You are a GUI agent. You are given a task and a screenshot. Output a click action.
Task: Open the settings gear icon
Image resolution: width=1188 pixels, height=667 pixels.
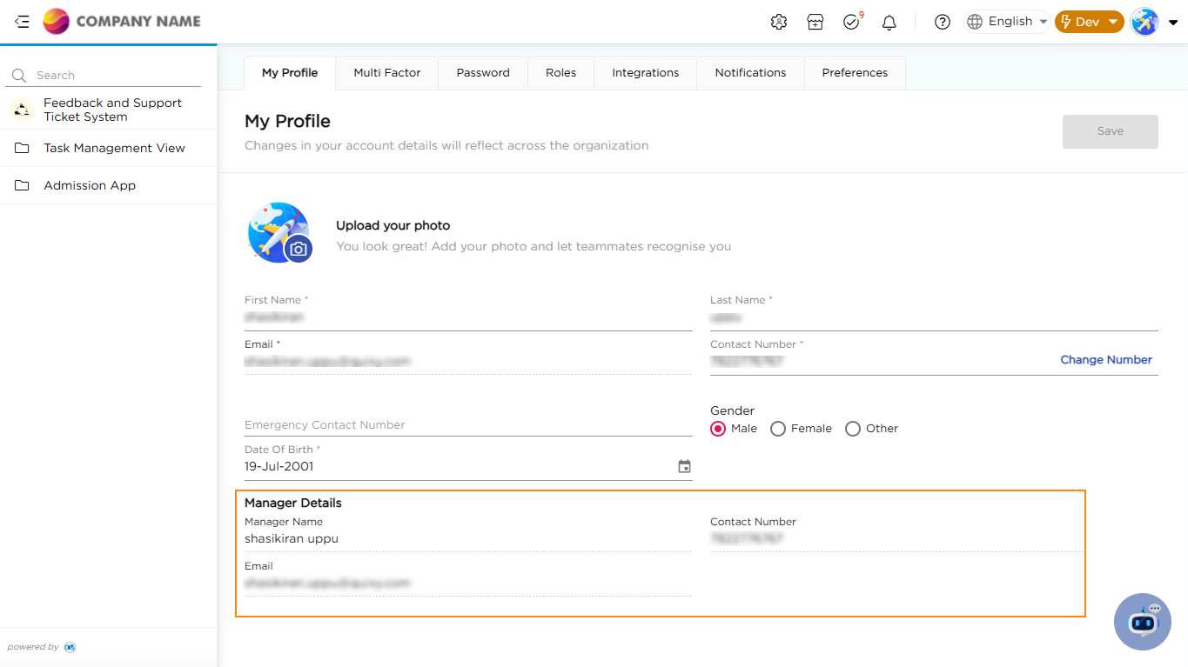(779, 23)
